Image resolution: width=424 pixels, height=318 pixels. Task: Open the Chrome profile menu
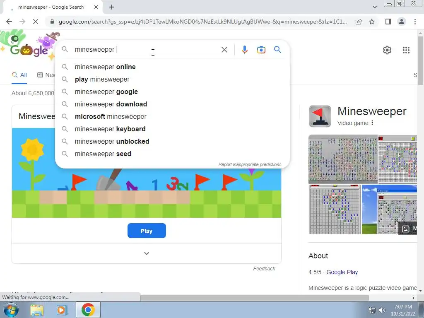402,22
